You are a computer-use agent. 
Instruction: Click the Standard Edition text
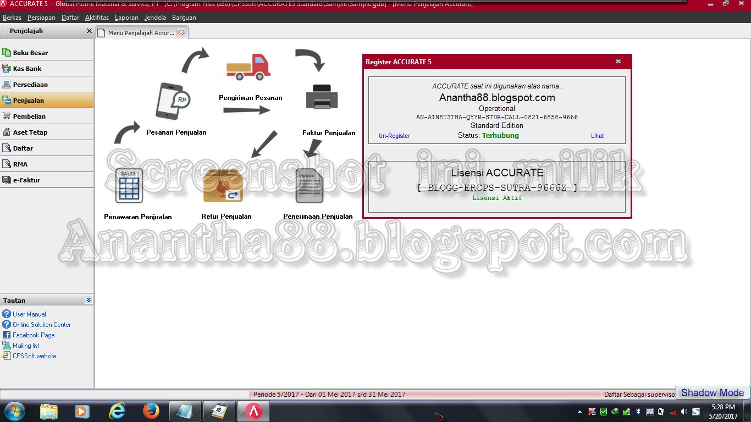point(497,125)
